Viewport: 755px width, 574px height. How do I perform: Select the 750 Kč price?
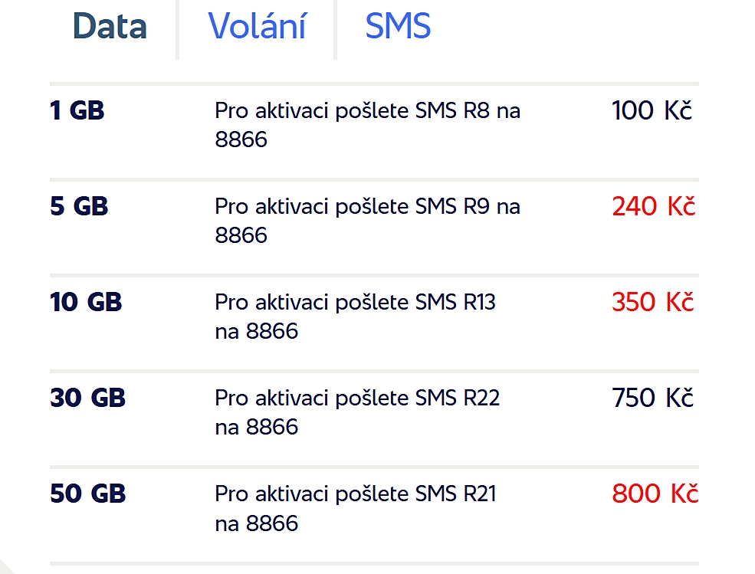652,399
